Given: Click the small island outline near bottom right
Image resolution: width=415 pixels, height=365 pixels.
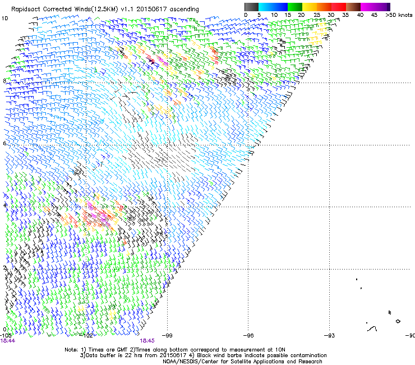Looking at the screenshot, I should point(398,321).
